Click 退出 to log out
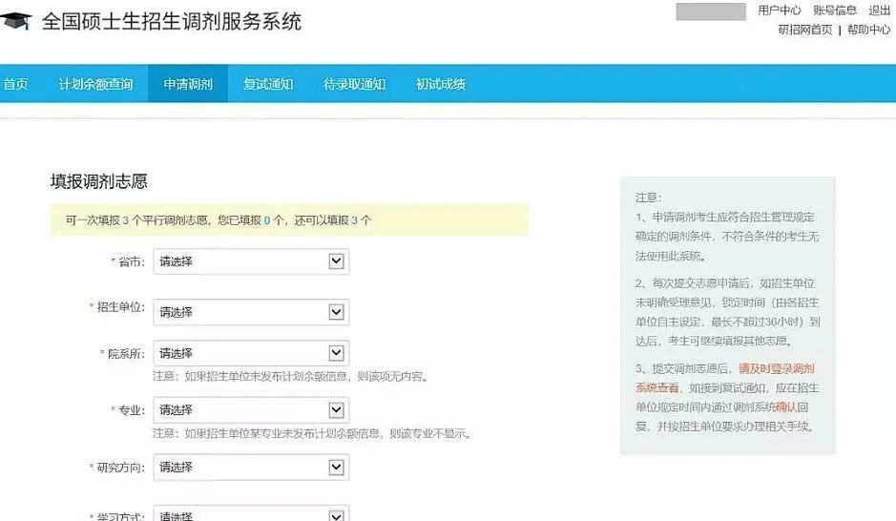 (880, 10)
